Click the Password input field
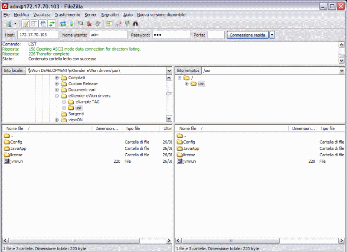The image size is (347, 252). [171, 35]
